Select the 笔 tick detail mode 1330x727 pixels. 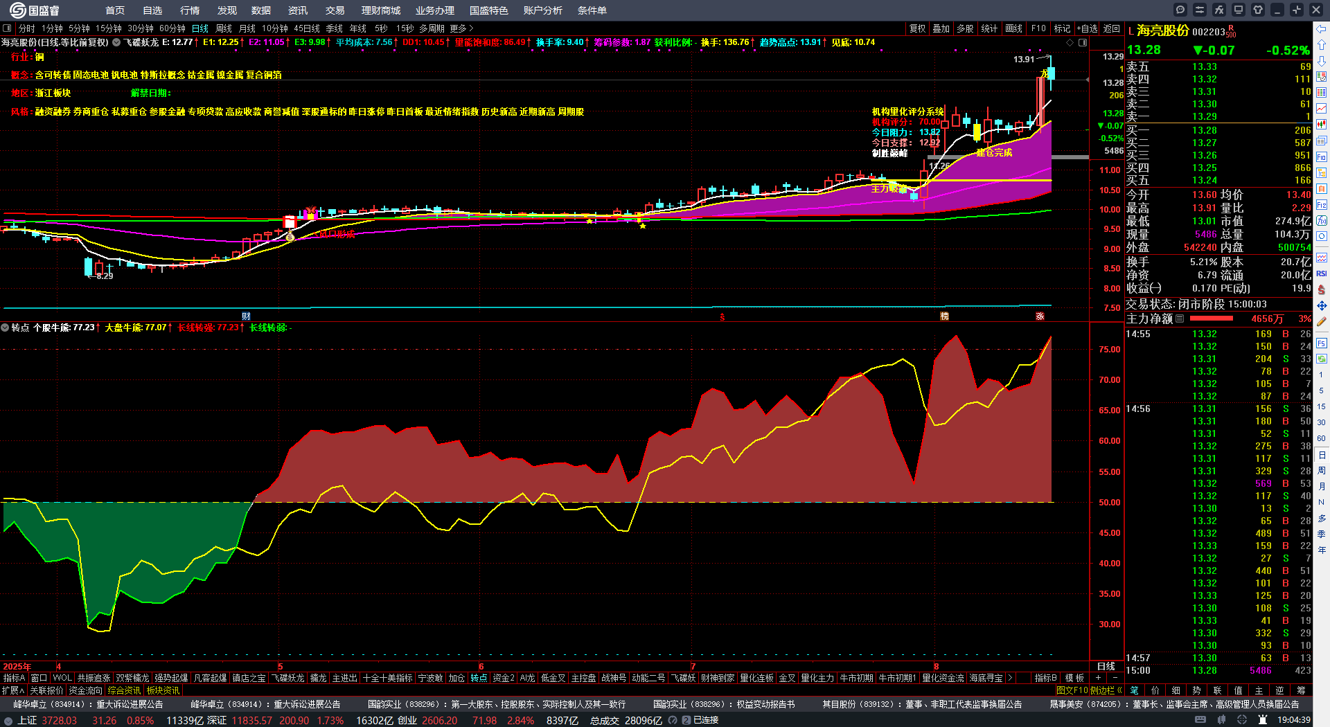coord(1135,690)
